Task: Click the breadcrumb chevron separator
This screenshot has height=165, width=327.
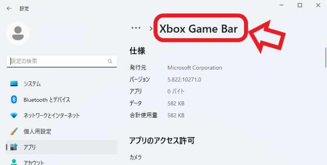Action: point(151,29)
